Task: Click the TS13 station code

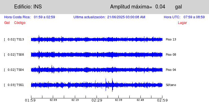Action: pyautogui.click(x=20, y=39)
